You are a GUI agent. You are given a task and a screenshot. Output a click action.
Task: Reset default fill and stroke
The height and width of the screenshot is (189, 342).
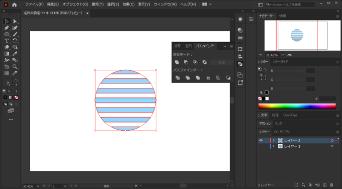pyautogui.click(x=5, y=91)
